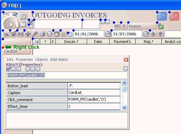
Task: Click the up arrow toolbar icon
Action: click(x=160, y=34)
